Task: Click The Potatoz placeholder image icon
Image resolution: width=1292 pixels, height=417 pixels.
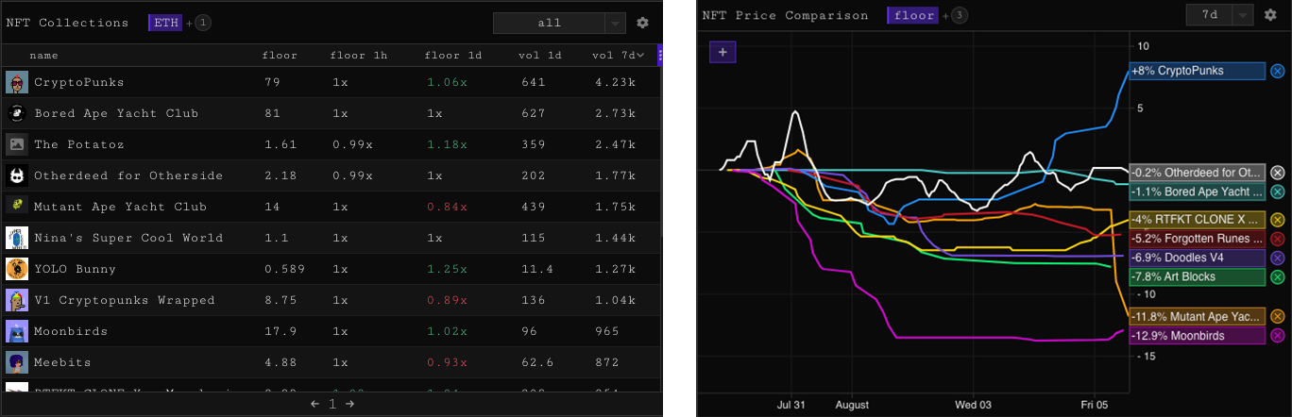Action: pos(16,145)
